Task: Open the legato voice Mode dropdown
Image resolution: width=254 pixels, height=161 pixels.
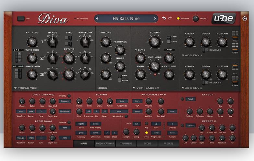Action: 81,124
